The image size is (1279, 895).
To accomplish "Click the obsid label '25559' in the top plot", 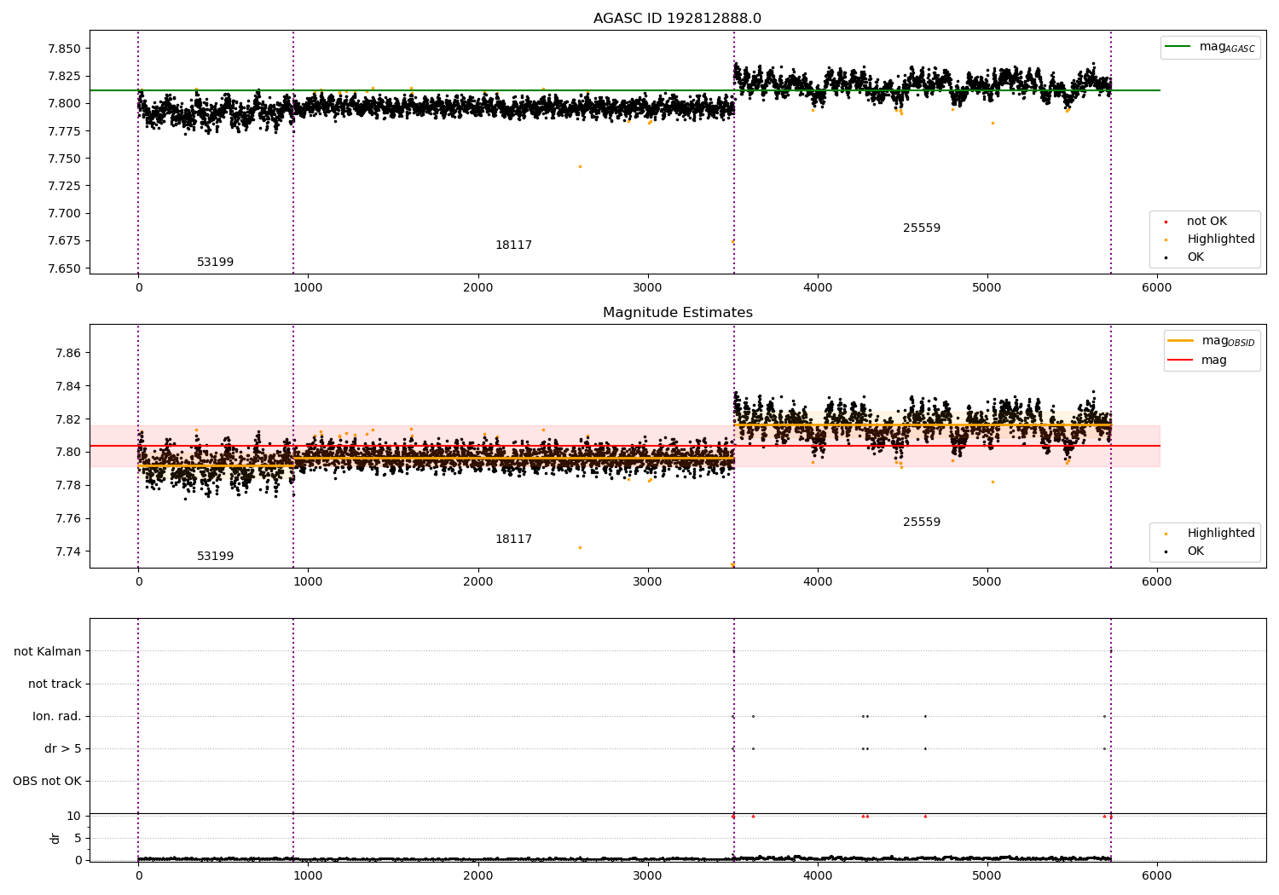I will (x=922, y=228).
